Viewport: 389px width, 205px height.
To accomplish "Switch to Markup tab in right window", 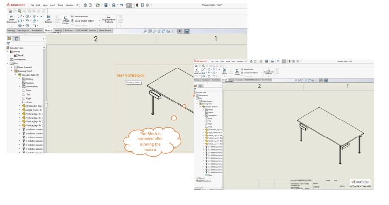I will 231,80.
